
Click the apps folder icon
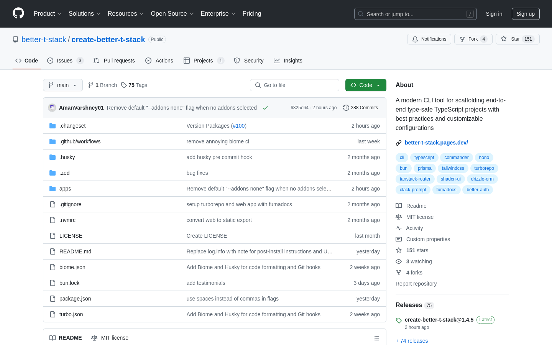coord(53,189)
